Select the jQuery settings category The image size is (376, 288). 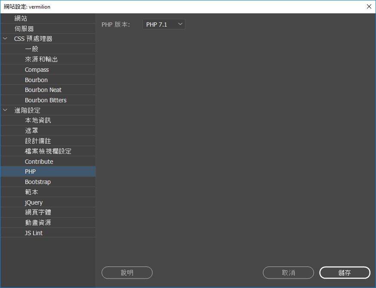tap(33, 202)
